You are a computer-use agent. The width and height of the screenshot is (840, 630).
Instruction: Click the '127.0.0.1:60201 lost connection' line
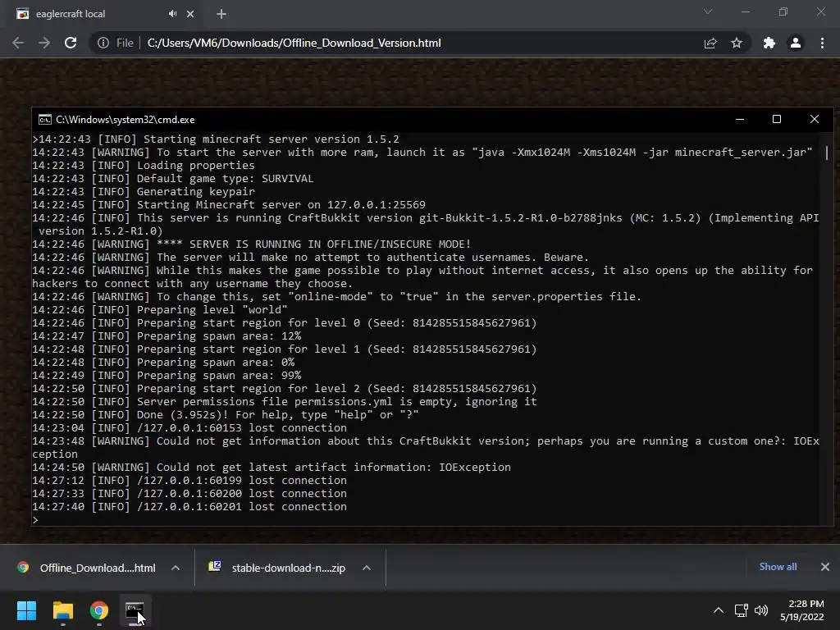point(189,507)
